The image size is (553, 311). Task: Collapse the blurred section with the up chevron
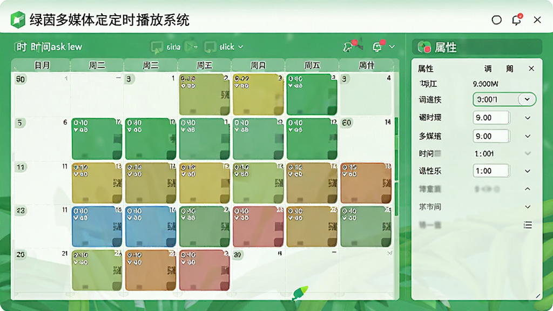pyautogui.click(x=528, y=189)
